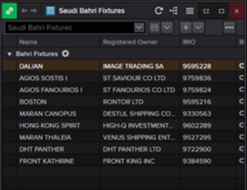
Task: Select FRONT KATHRINE vessel
Action: point(47,161)
